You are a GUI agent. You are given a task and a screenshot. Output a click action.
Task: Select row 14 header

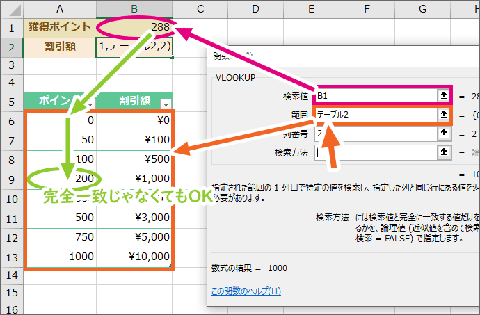click(x=12, y=275)
